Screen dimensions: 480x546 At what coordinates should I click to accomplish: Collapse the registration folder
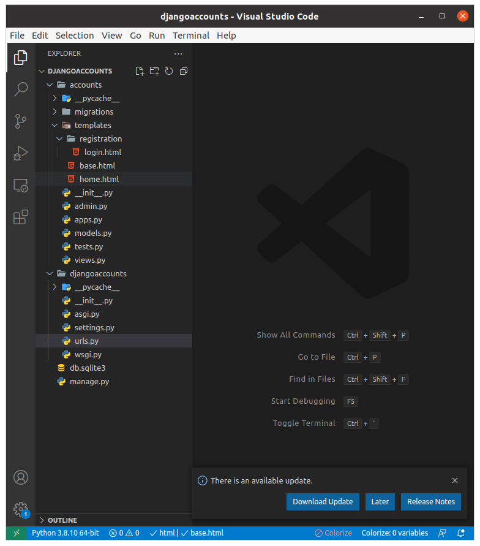pyautogui.click(x=59, y=138)
